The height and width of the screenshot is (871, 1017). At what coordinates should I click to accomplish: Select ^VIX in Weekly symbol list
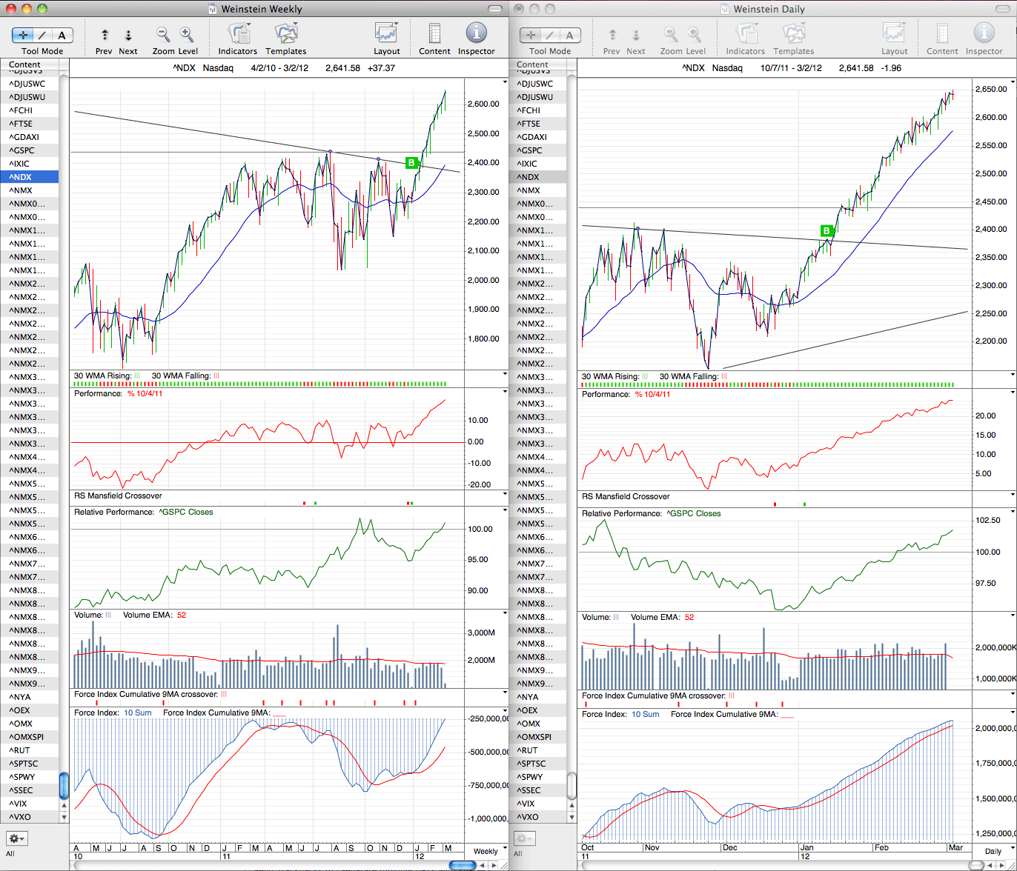[30, 804]
